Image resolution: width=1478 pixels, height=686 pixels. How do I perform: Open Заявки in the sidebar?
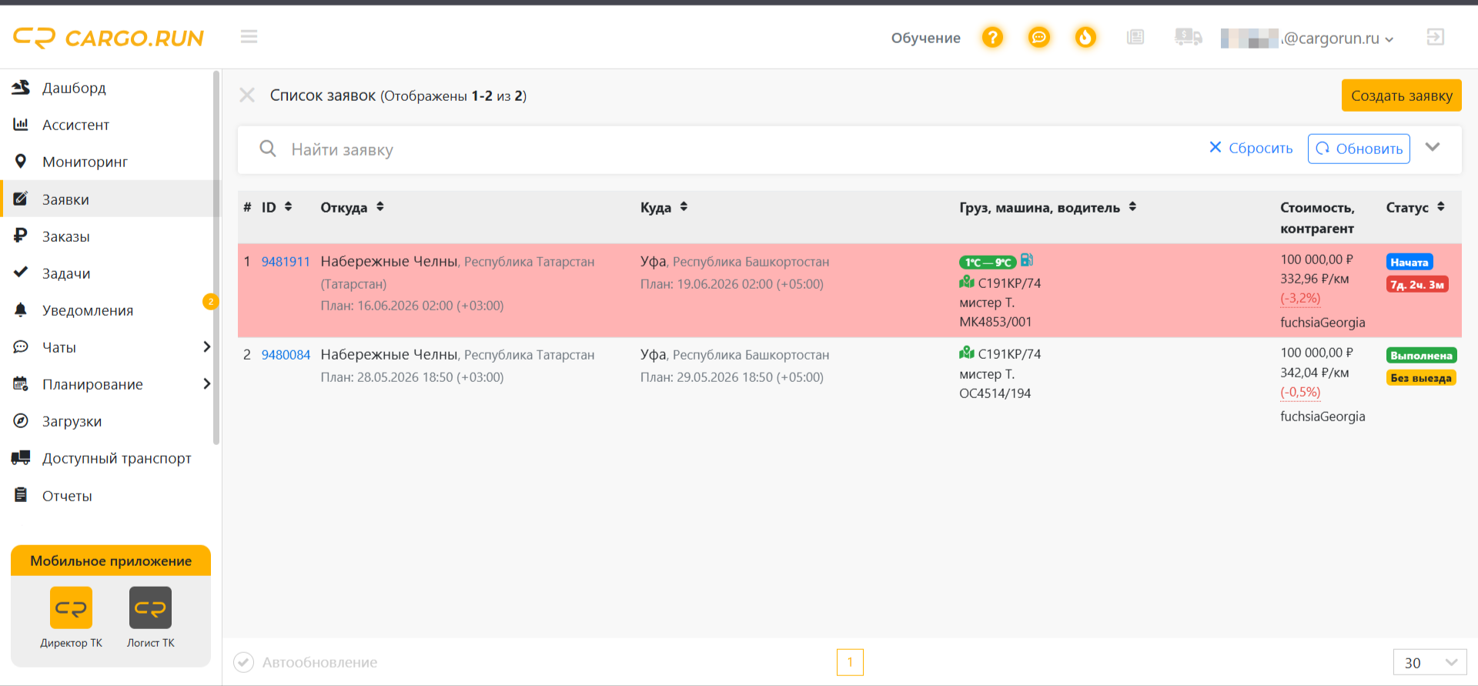pyautogui.click(x=109, y=199)
